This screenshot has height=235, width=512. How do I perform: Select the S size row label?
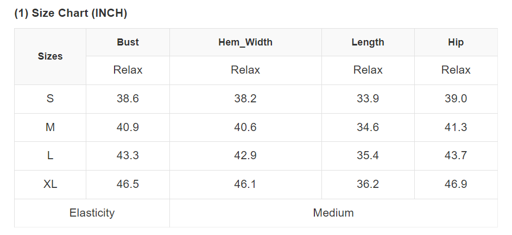50,99
